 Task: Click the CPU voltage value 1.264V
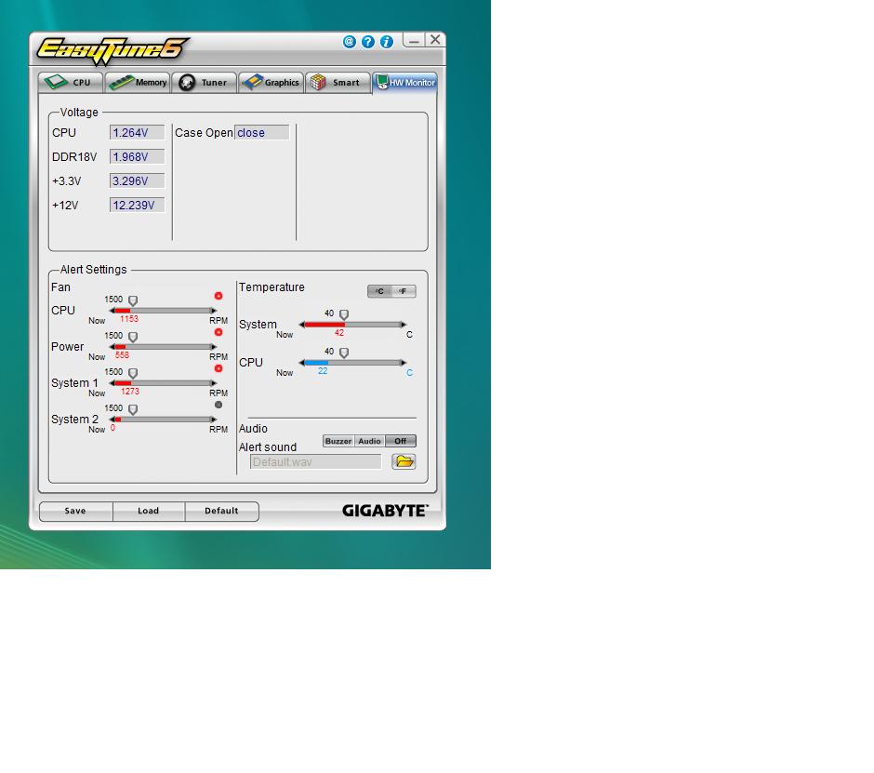137,133
